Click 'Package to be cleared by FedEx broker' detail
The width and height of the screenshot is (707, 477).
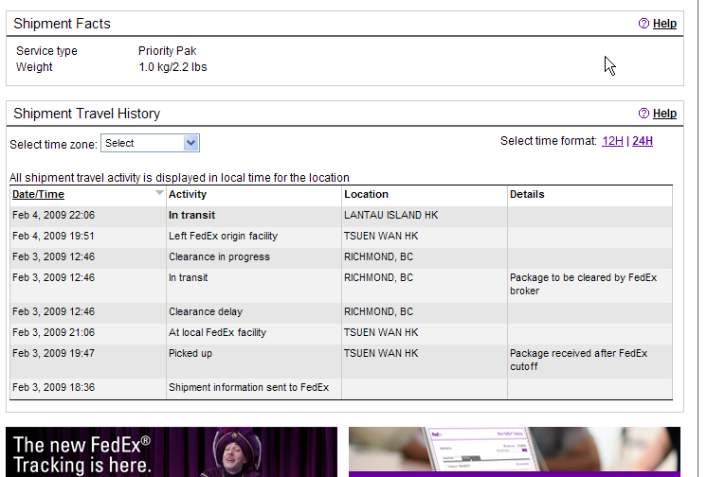(584, 284)
